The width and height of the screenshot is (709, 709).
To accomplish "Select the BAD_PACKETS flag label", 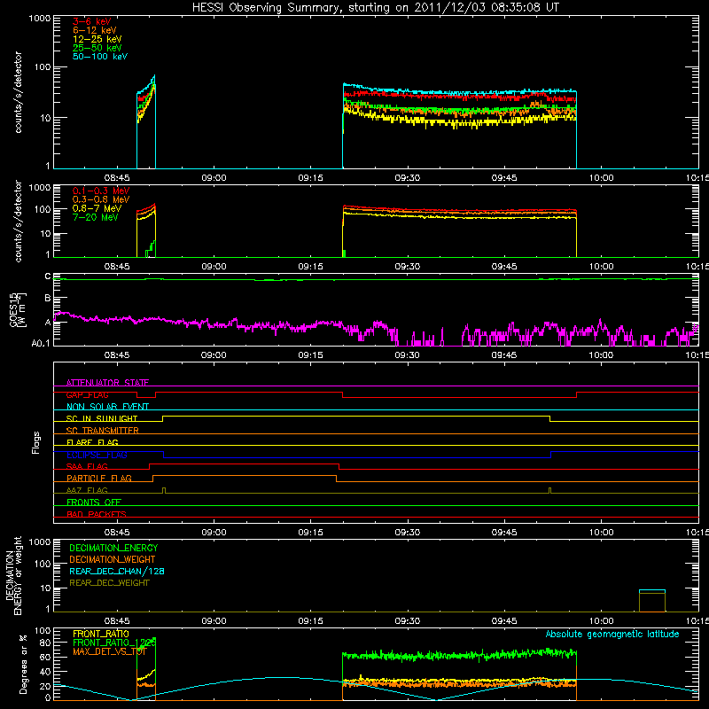I will 97,514.
